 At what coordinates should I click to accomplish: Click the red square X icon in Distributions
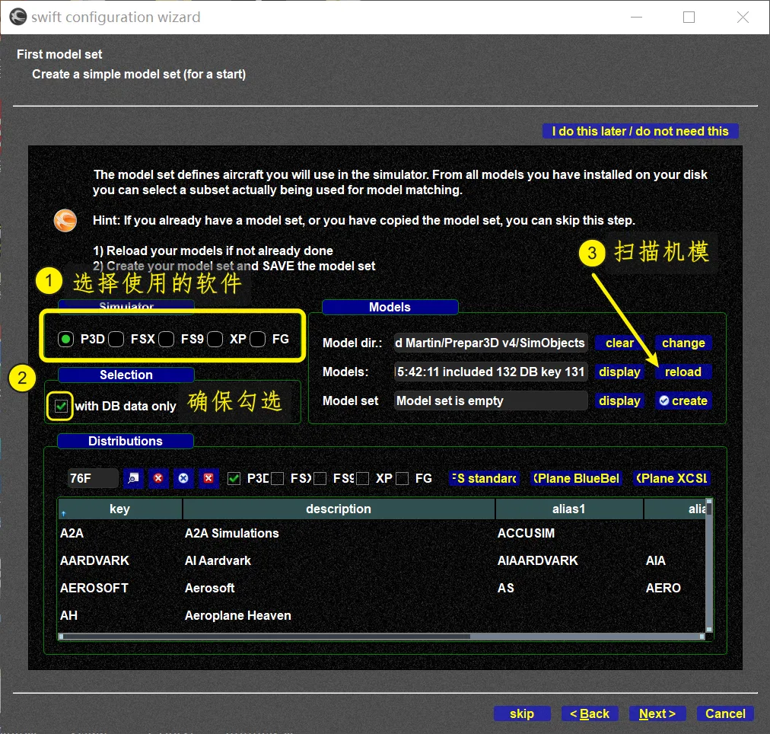coord(208,478)
